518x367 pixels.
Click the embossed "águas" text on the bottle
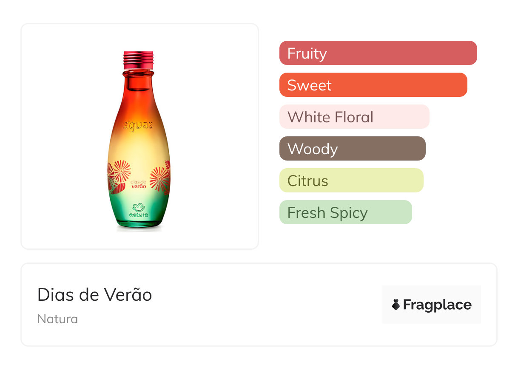click(x=138, y=125)
